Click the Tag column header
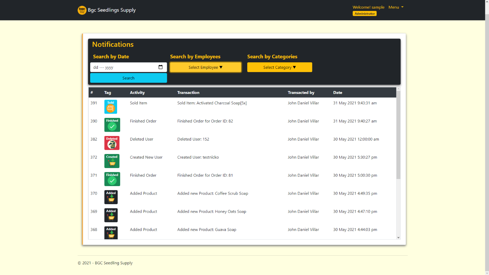This screenshot has width=489, height=275. (x=108, y=93)
